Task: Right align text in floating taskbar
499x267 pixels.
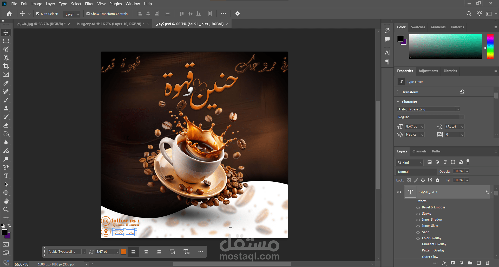Action: (158, 252)
